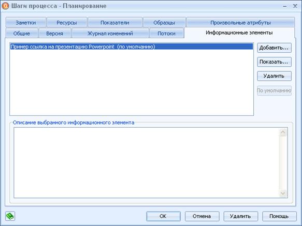Click Удалить button beside the list
Screen dimensions: 302x226
[x=274, y=76]
